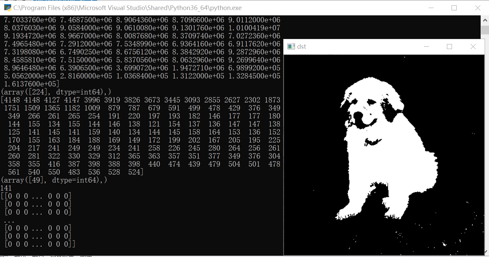Click histogram count 483 in the last row
This screenshot has height=257, width=489.
(74, 172)
